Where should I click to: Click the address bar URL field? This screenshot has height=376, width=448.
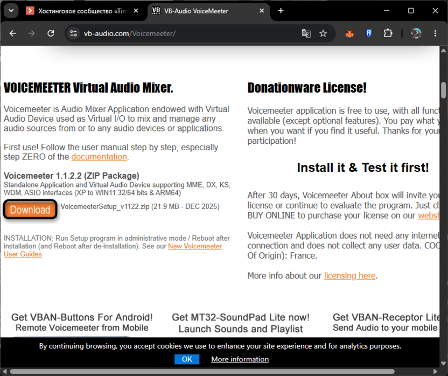click(188, 33)
